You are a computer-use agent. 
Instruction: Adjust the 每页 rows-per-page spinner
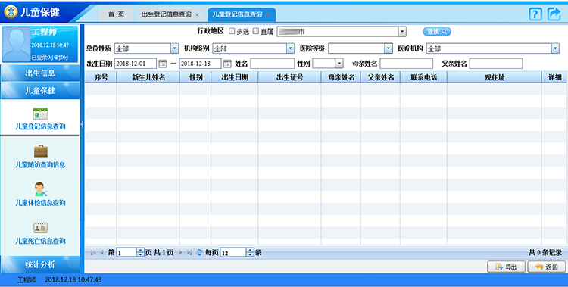(x=250, y=253)
